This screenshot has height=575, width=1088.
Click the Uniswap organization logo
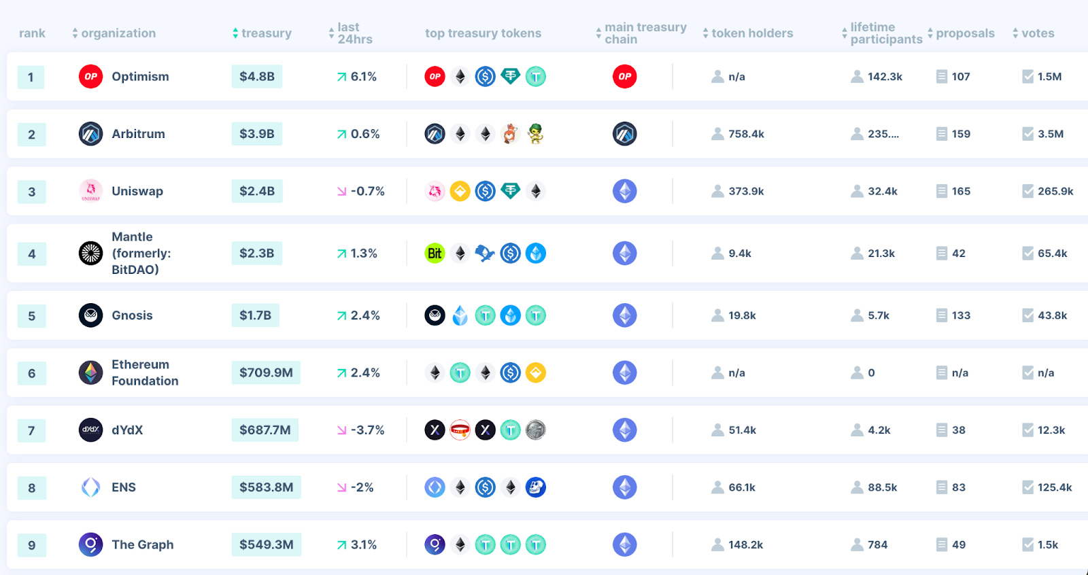point(90,191)
